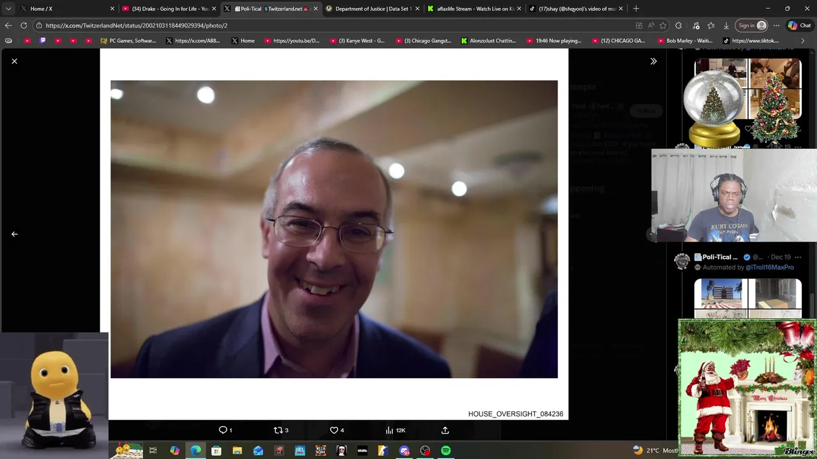The image size is (817, 459).
Task: Open the tab actions dropdown menu
Action: 8,8
